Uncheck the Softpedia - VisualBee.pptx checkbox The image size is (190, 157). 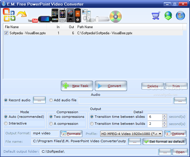[6, 33]
